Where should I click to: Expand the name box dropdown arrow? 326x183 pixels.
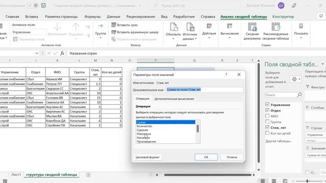tap(37, 53)
